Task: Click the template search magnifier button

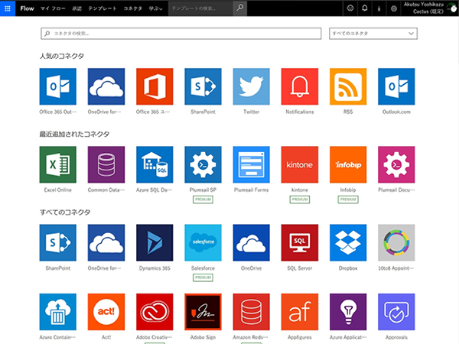Action: point(240,8)
